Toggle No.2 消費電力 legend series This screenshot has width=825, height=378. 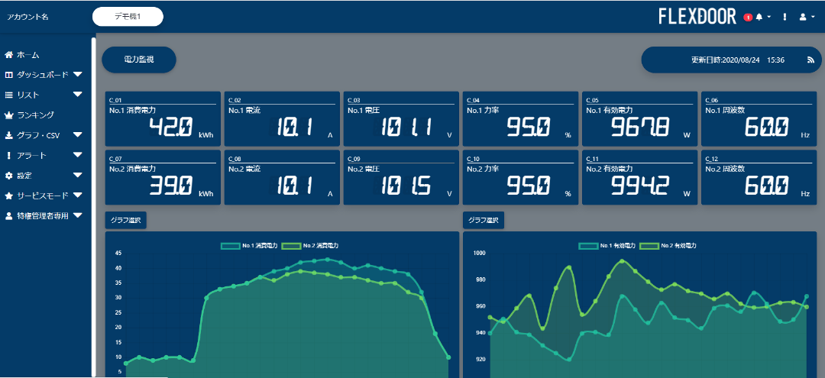click(310, 246)
